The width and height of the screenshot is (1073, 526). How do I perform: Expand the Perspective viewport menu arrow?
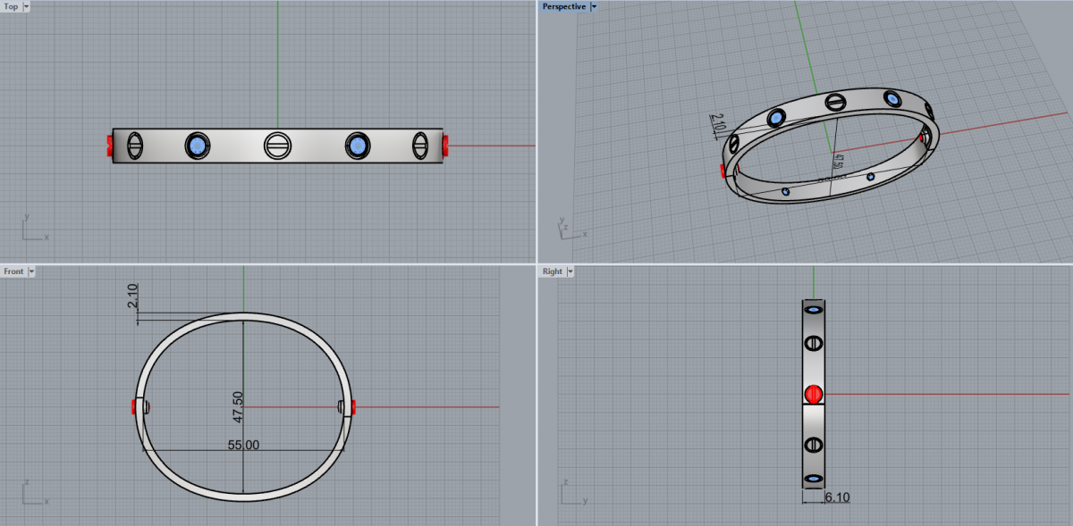click(x=595, y=6)
